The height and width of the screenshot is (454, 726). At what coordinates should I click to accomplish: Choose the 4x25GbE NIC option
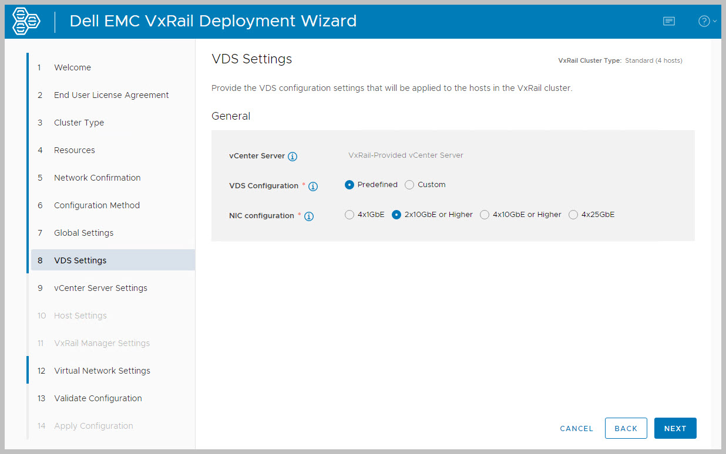[573, 215]
